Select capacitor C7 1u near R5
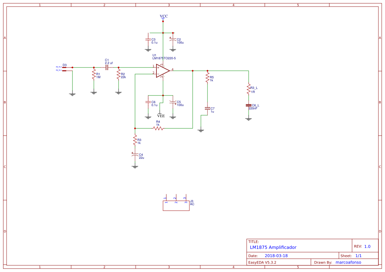 207,109
